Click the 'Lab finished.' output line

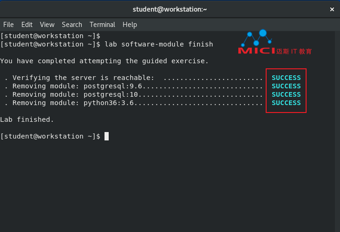click(27, 119)
